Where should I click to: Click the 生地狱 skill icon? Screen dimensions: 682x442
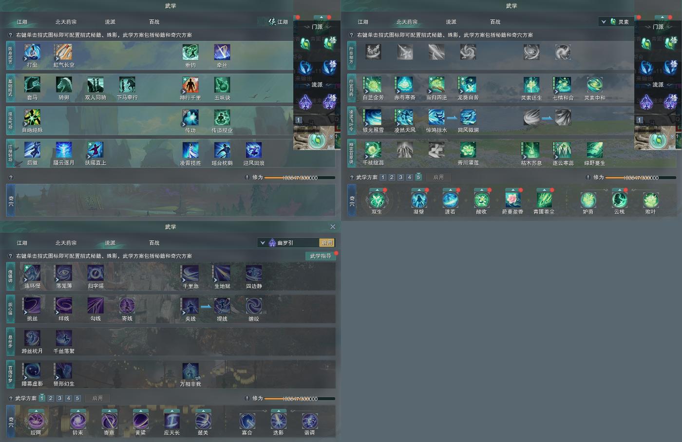[222, 273]
